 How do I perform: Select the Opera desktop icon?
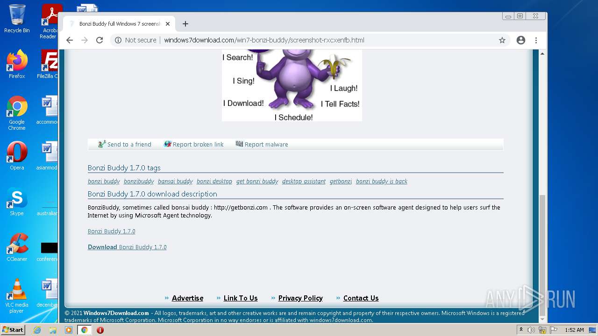point(17,156)
